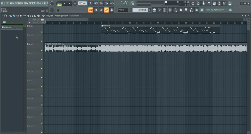Select the Paint brush tool

tap(14, 16)
